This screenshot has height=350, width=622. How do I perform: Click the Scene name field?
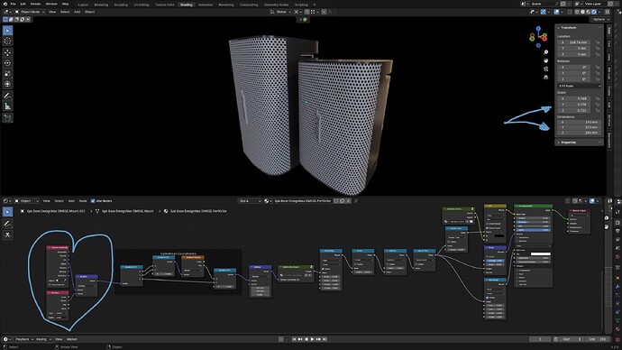tap(544, 4)
